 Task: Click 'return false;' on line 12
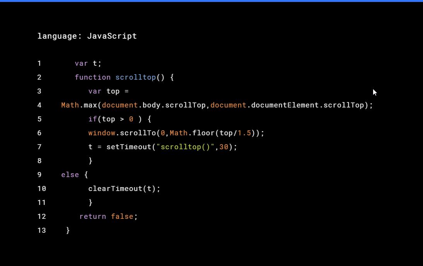pos(108,217)
